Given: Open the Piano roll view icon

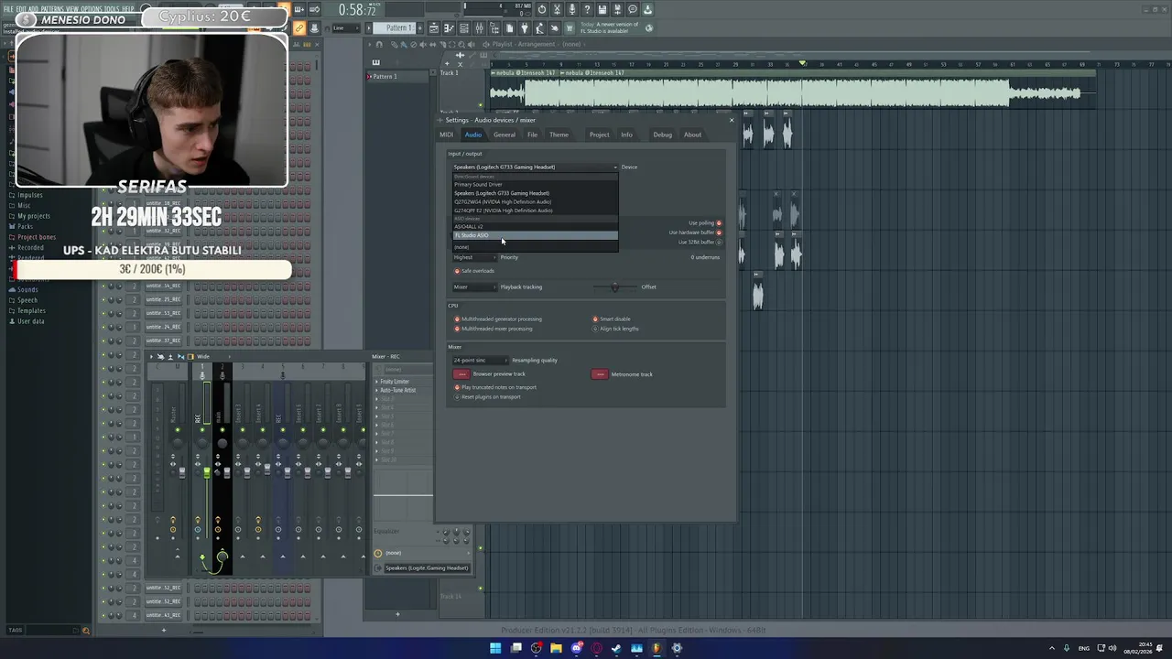Looking at the screenshot, I should (x=449, y=28).
